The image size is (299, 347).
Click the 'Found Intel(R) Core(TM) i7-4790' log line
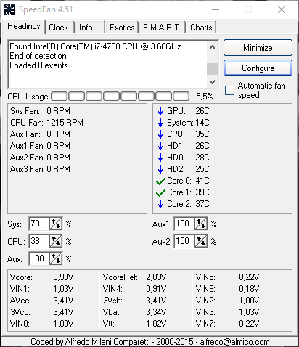click(x=95, y=46)
